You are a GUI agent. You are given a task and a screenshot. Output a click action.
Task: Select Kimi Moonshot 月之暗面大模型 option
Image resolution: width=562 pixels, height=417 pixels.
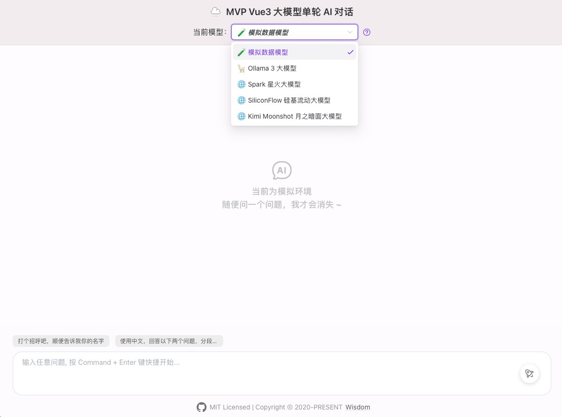[x=295, y=116]
